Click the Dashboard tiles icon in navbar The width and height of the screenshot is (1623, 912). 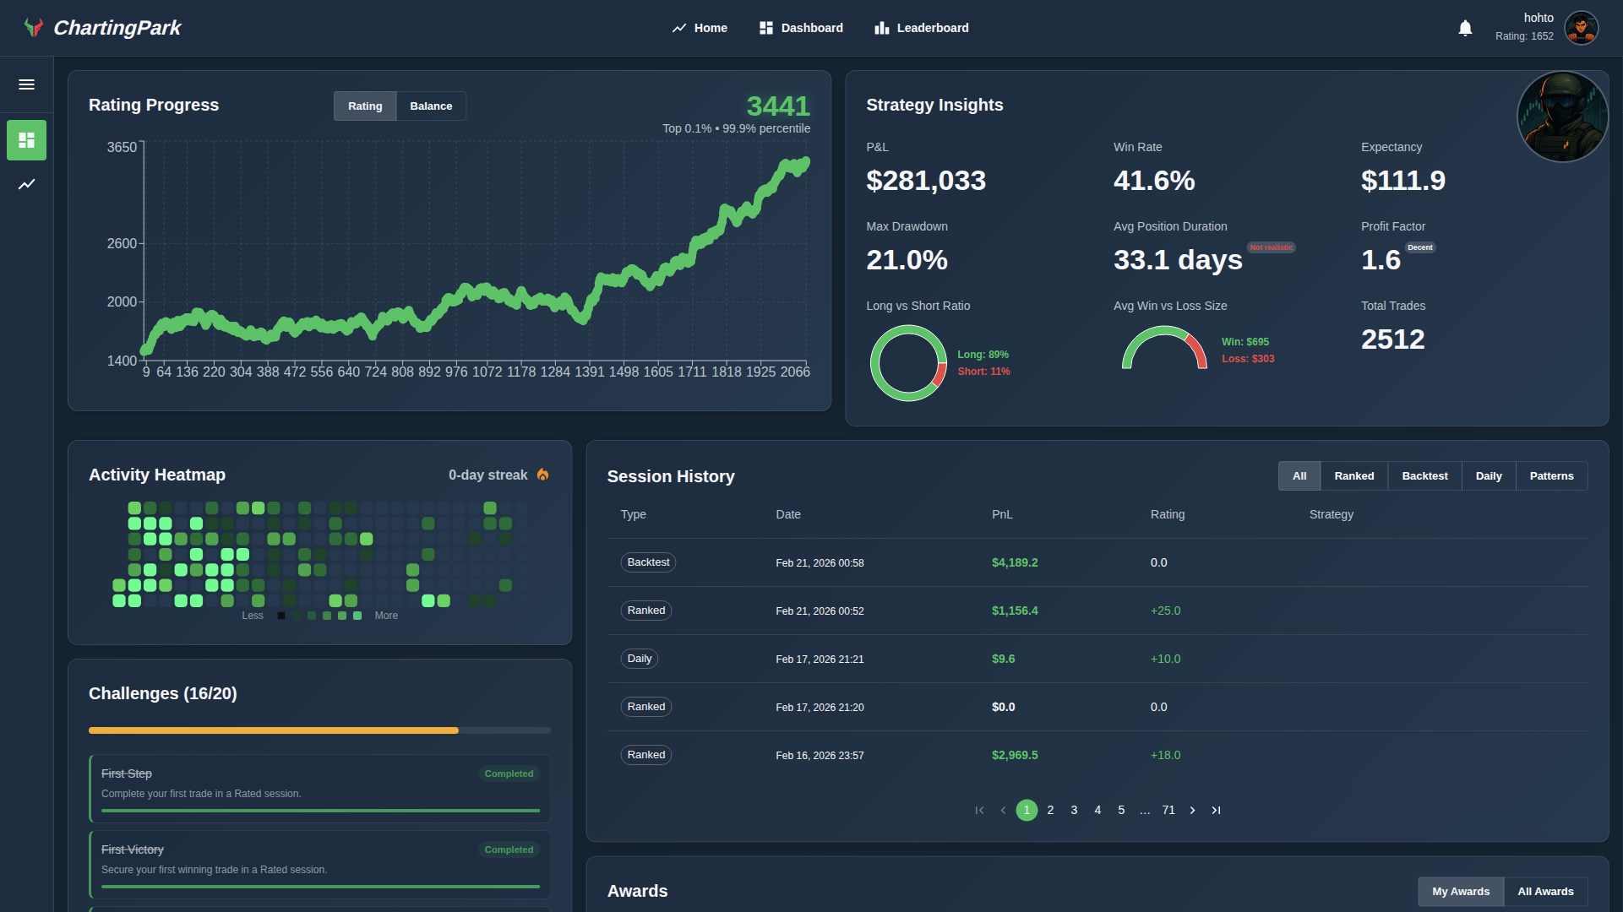point(766,28)
